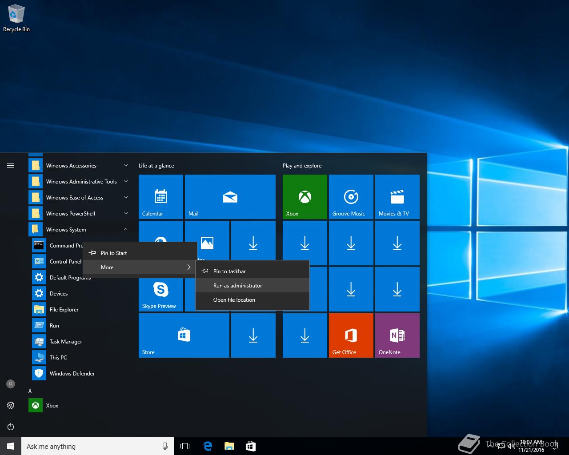Click the Start menu power icon
This screenshot has height=455, width=569.
pos(11,427)
